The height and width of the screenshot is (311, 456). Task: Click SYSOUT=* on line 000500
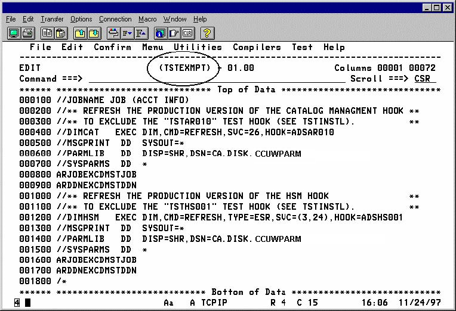tap(163, 143)
